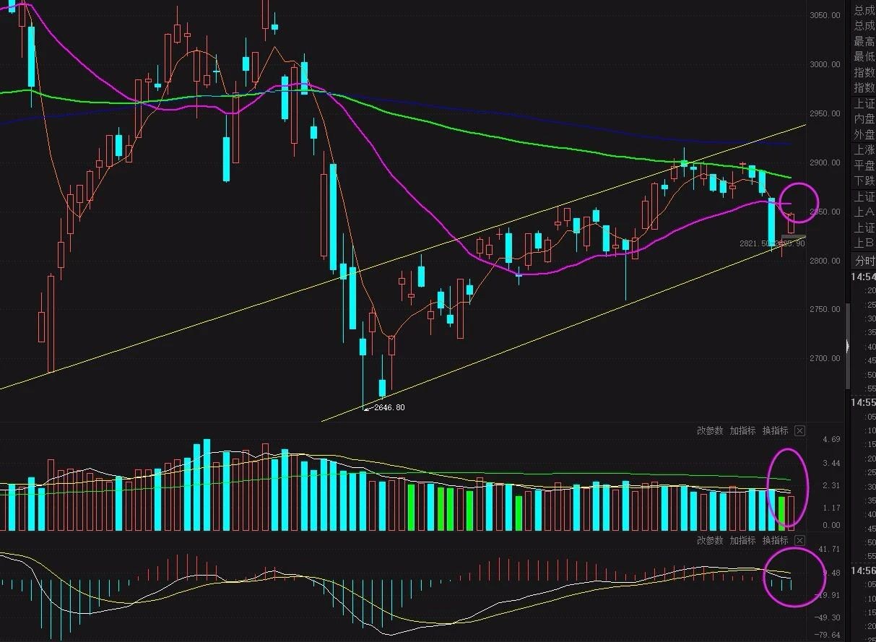Select the 外盘 row in the side panel
This screenshot has height=642, width=876.
[864, 135]
